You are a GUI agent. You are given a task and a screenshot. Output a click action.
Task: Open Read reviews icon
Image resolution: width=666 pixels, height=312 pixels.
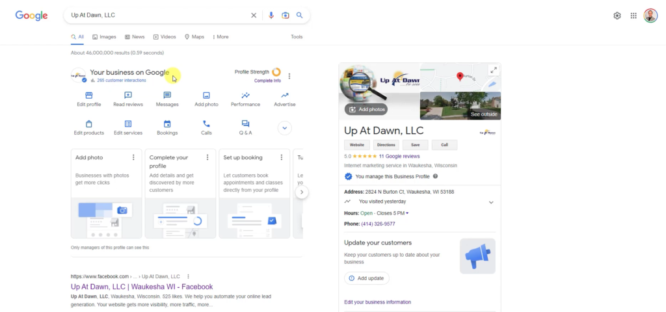[128, 96]
